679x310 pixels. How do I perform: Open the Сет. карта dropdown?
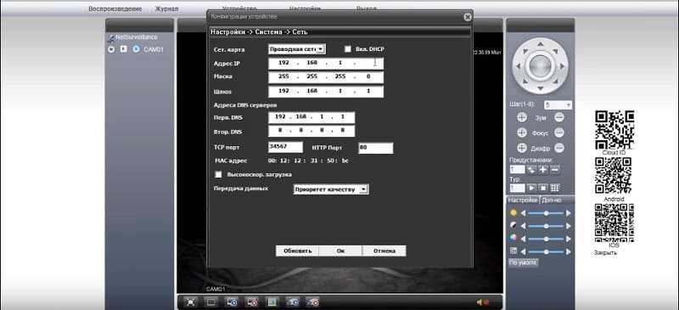click(x=296, y=49)
